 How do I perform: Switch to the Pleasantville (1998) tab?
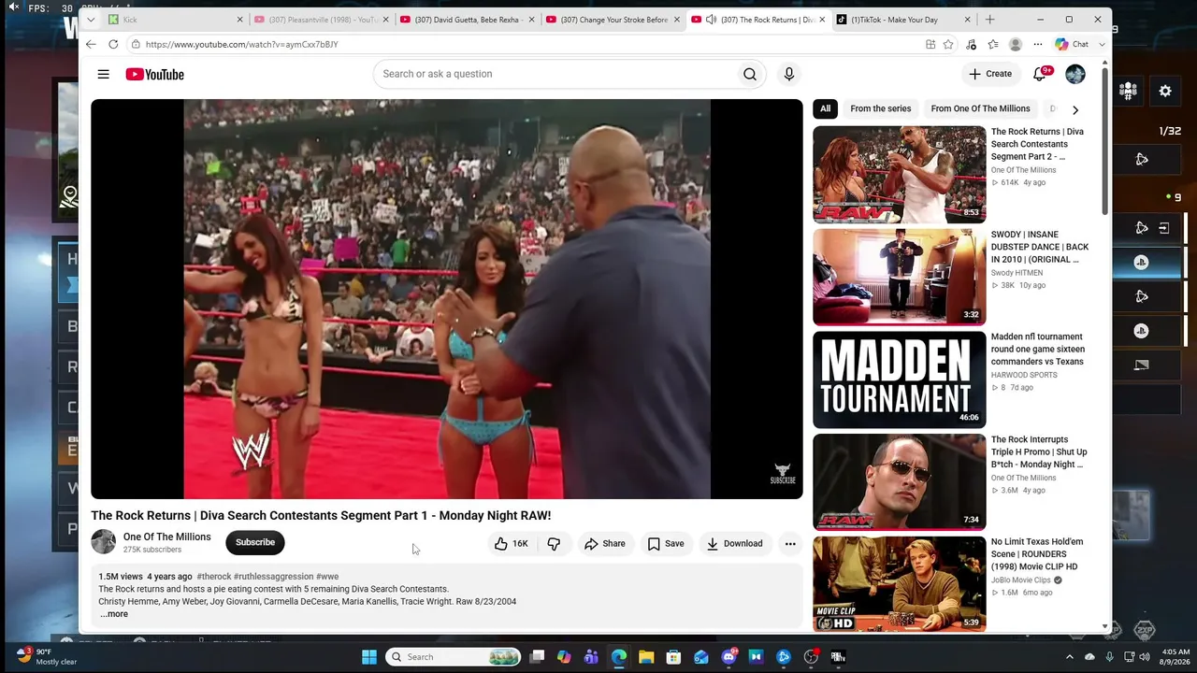point(321,20)
